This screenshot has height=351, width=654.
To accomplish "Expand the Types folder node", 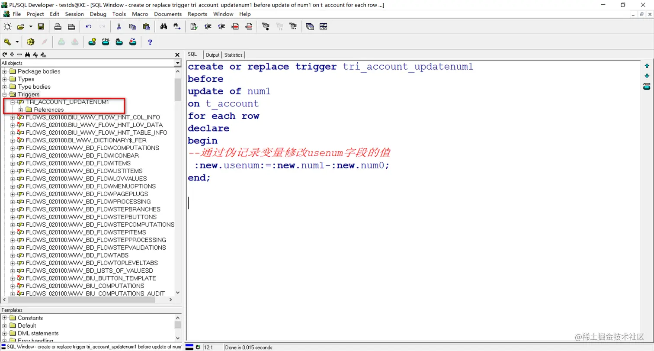I will pyautogui.click(x=5, y=79).
